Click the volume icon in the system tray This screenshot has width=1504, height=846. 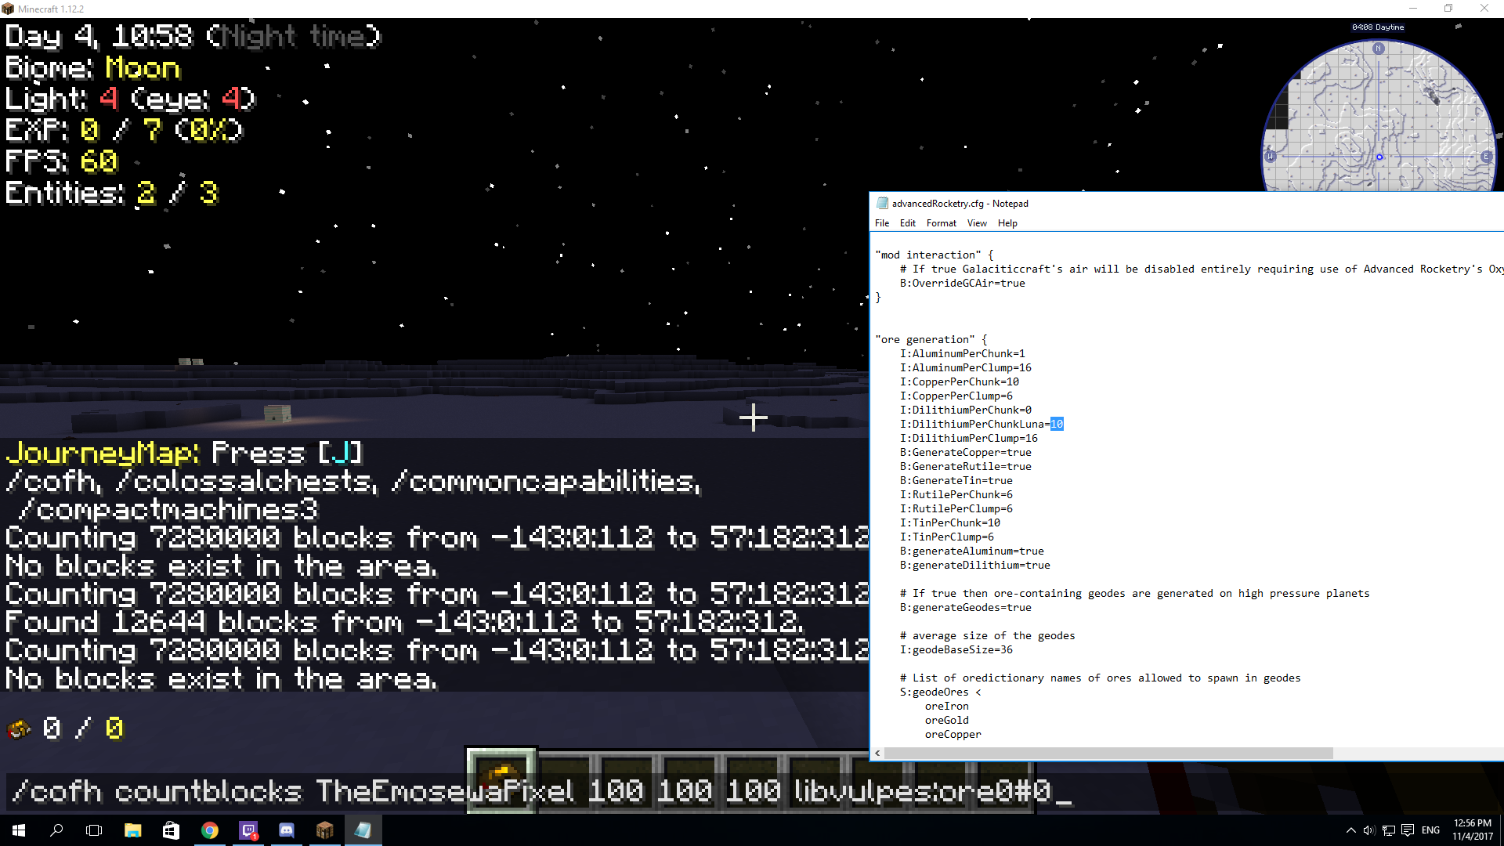(1368, 830)
